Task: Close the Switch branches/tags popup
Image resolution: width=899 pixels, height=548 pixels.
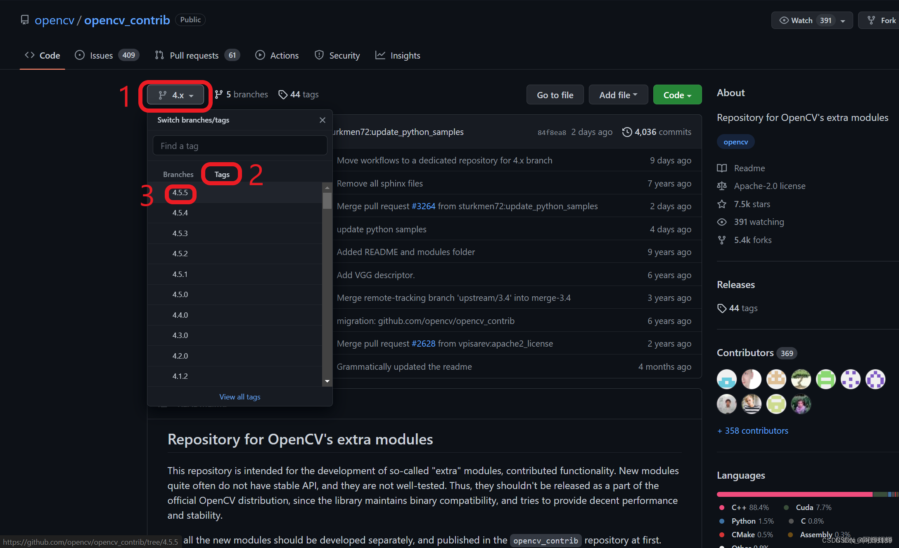Action: [323, 120]
